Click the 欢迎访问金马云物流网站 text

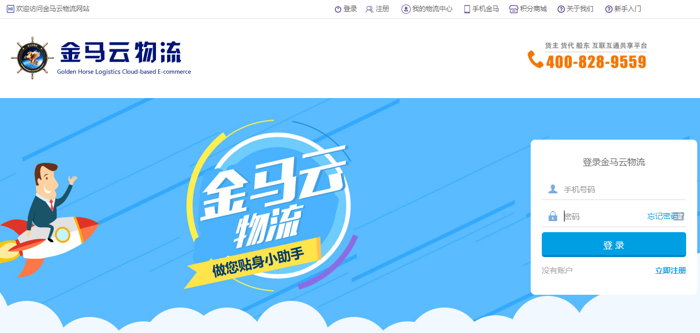click(53, 9)
